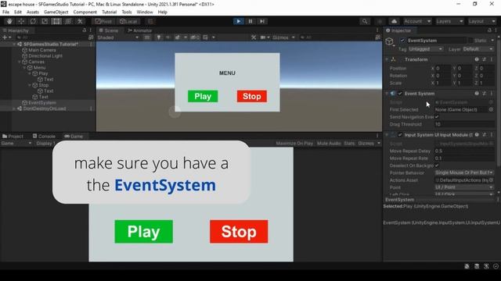Image resolution: width=501 pixels, height=281 pixels.
Task: Switch to the Animator tab
Action: pyautogui.click(x=139, y=30)
